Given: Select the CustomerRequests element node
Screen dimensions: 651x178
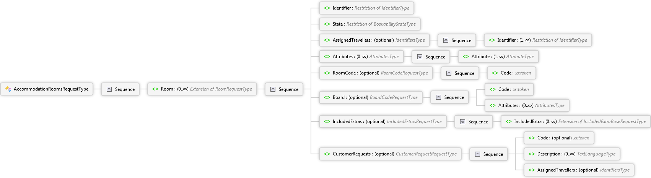Looking at the screenshot, I should coord(390,154).
